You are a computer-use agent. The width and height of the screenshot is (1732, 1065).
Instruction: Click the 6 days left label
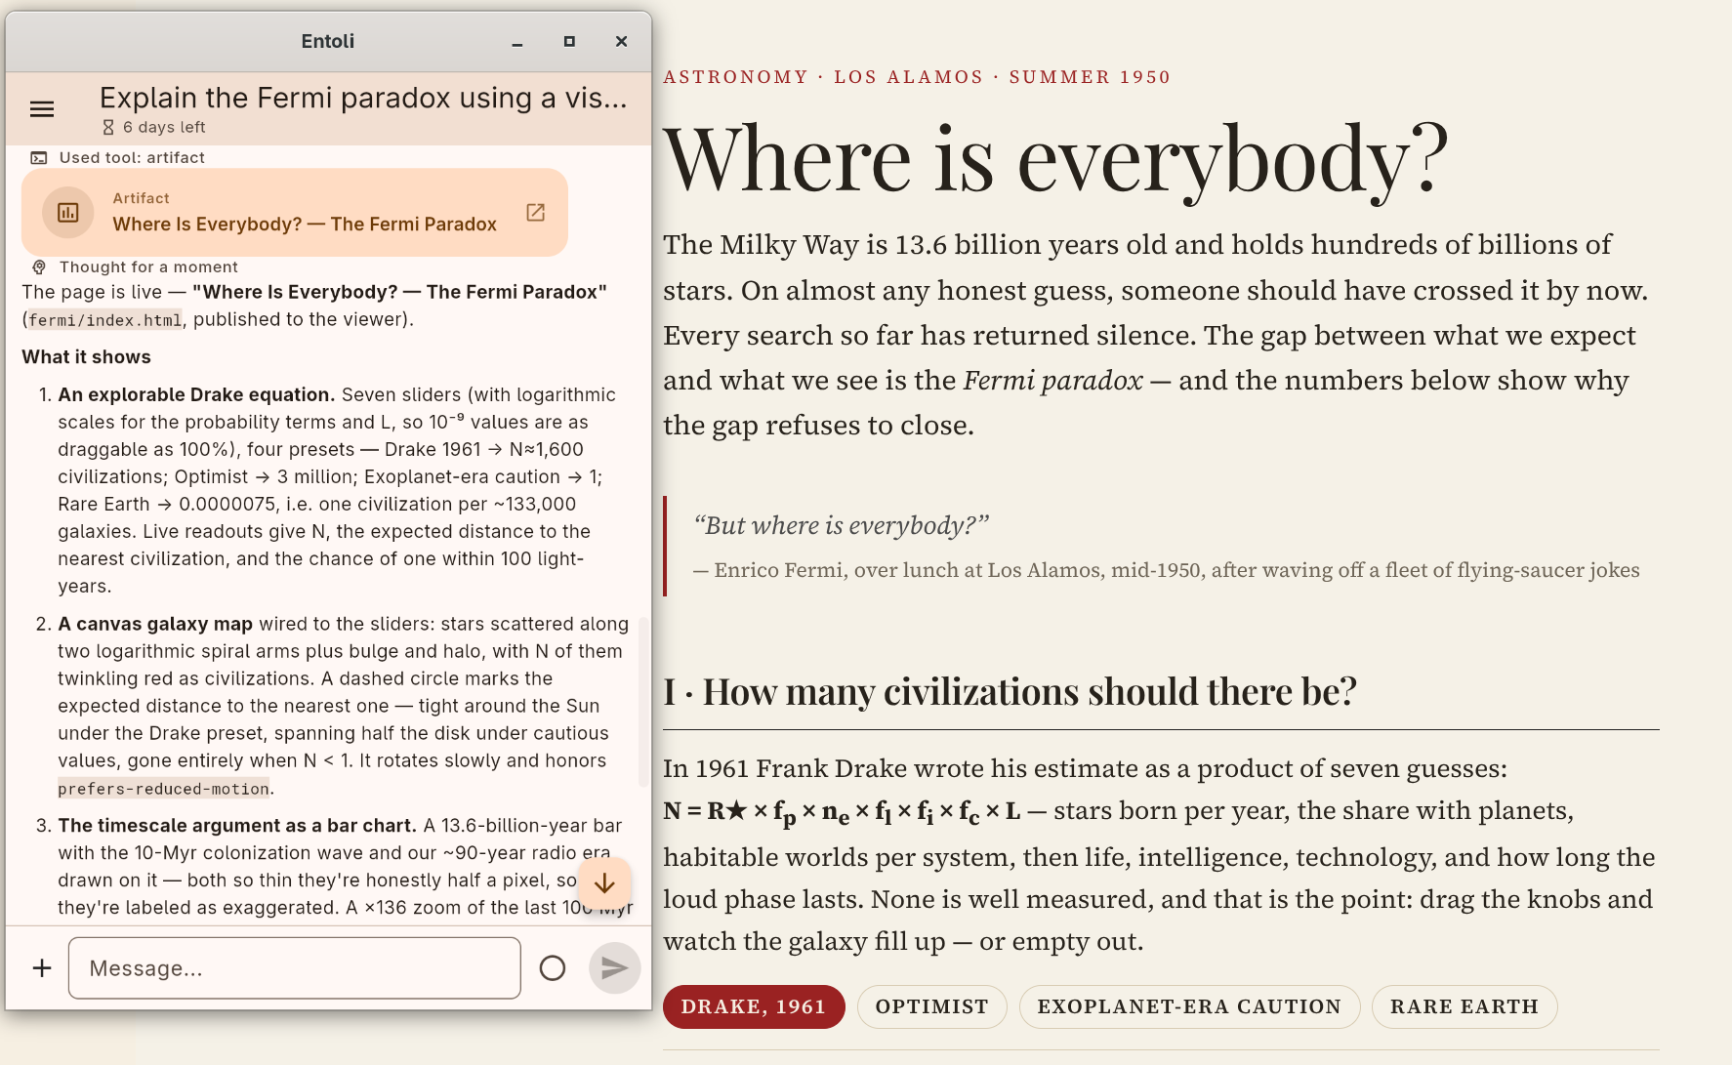coord(164,127)
